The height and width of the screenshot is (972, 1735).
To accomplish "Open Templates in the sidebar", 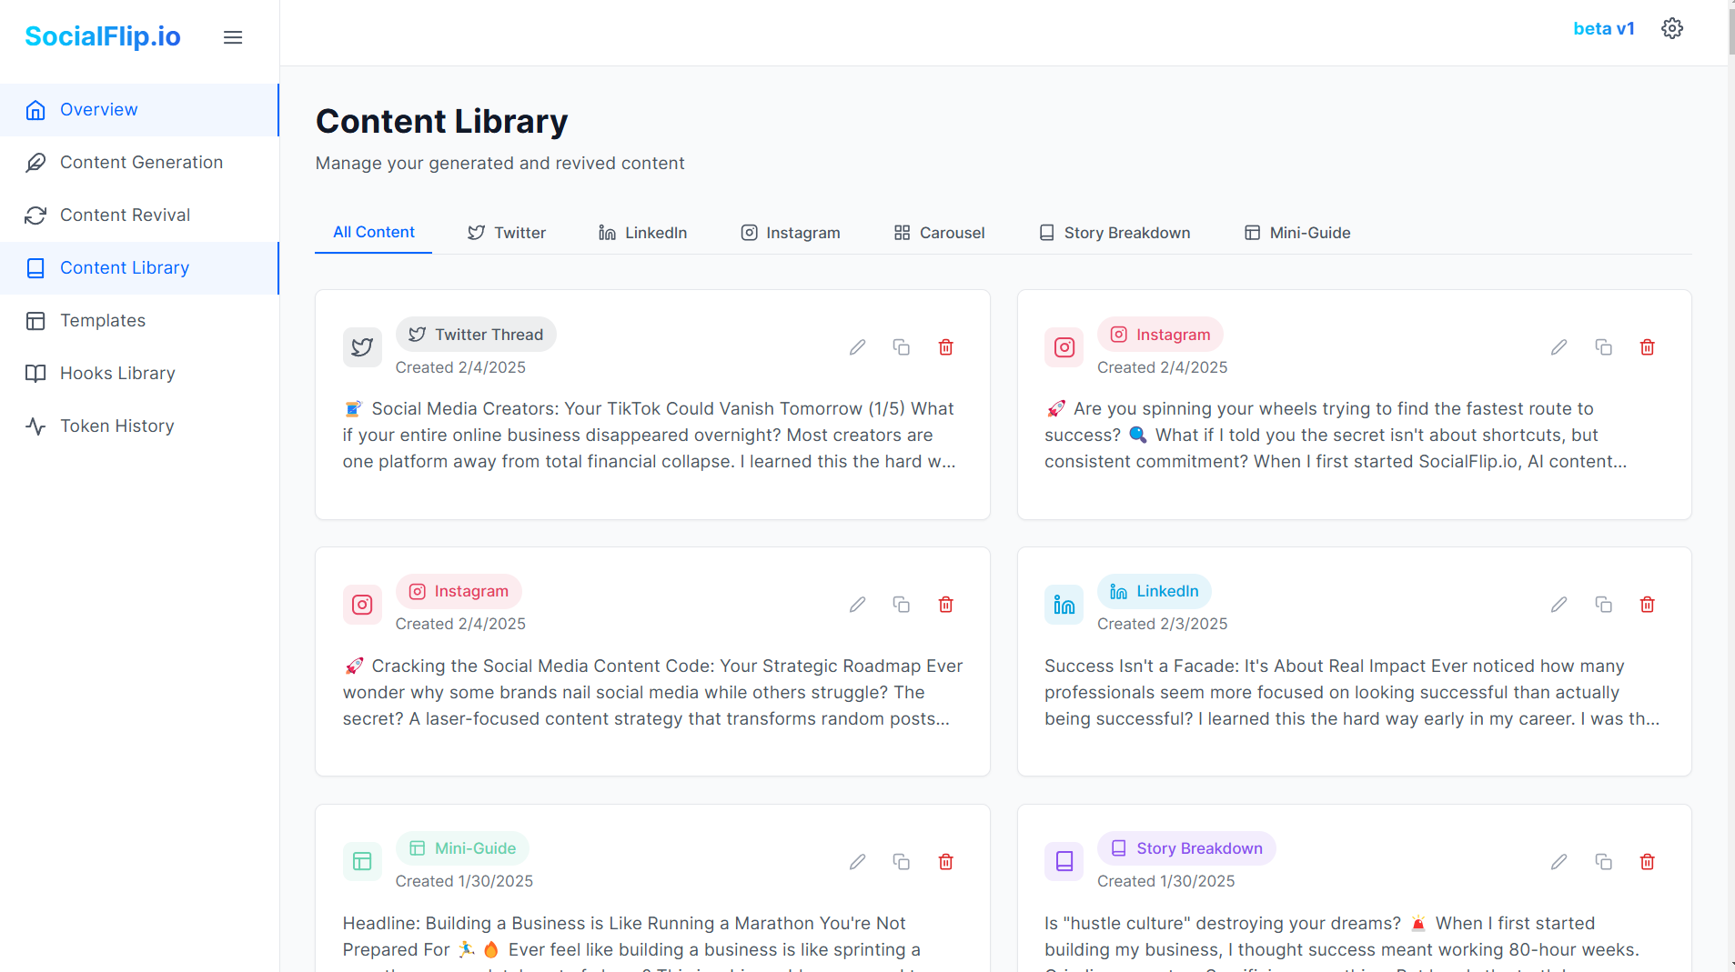I will pyautogui.click(x=139, y=321).
